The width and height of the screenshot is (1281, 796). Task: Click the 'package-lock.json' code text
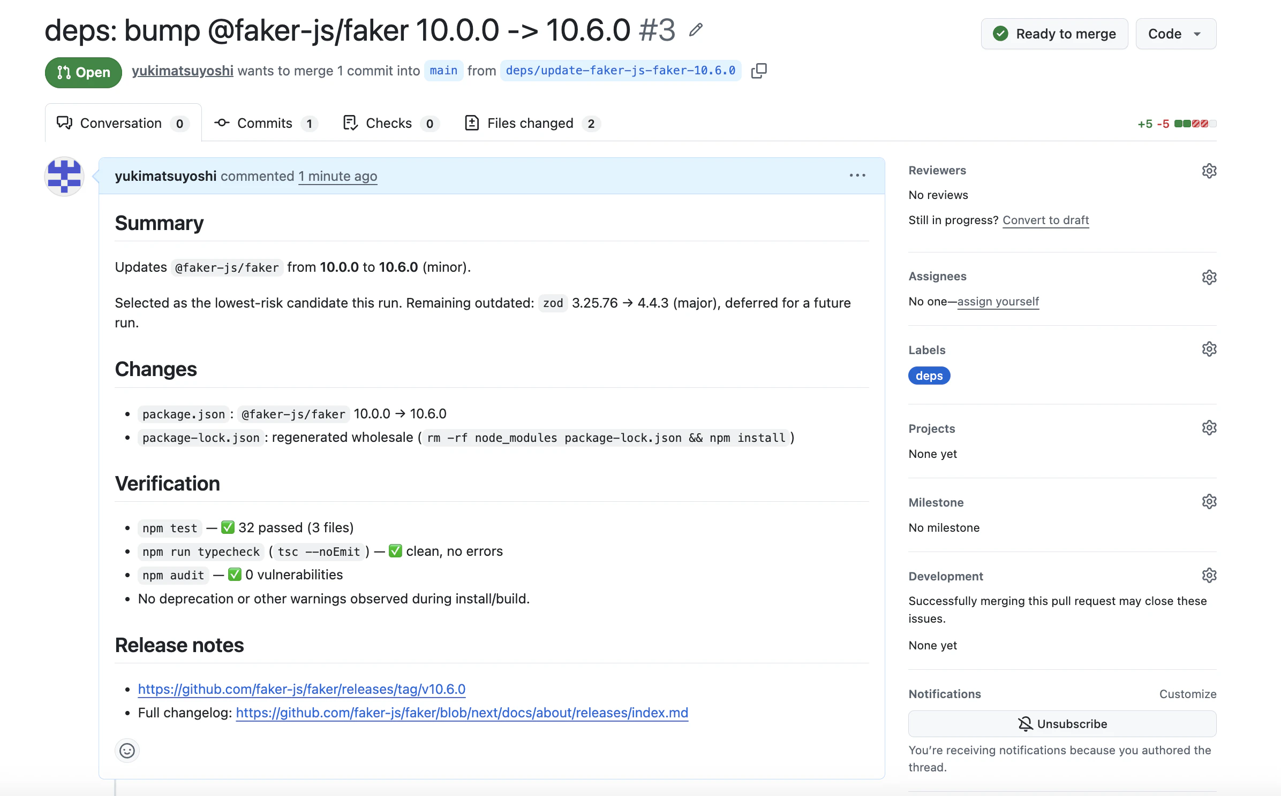[x=201, y=438]
